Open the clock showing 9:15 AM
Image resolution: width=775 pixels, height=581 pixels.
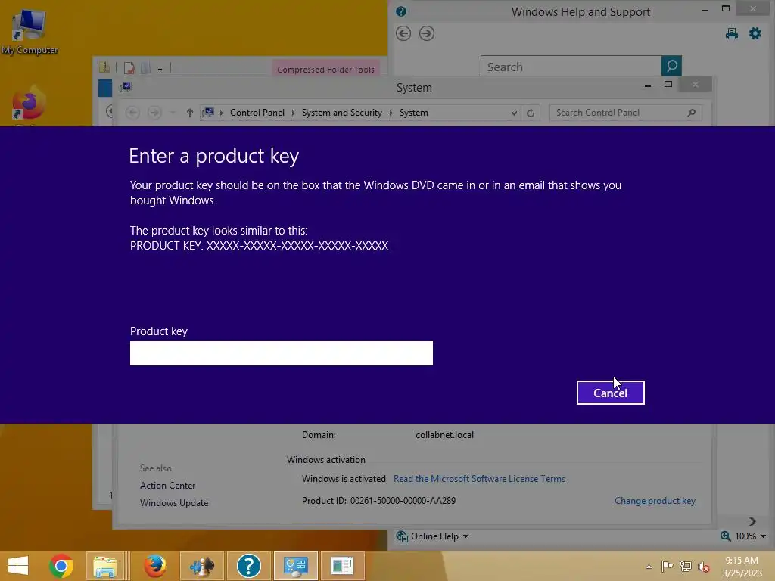pos(742,566)
